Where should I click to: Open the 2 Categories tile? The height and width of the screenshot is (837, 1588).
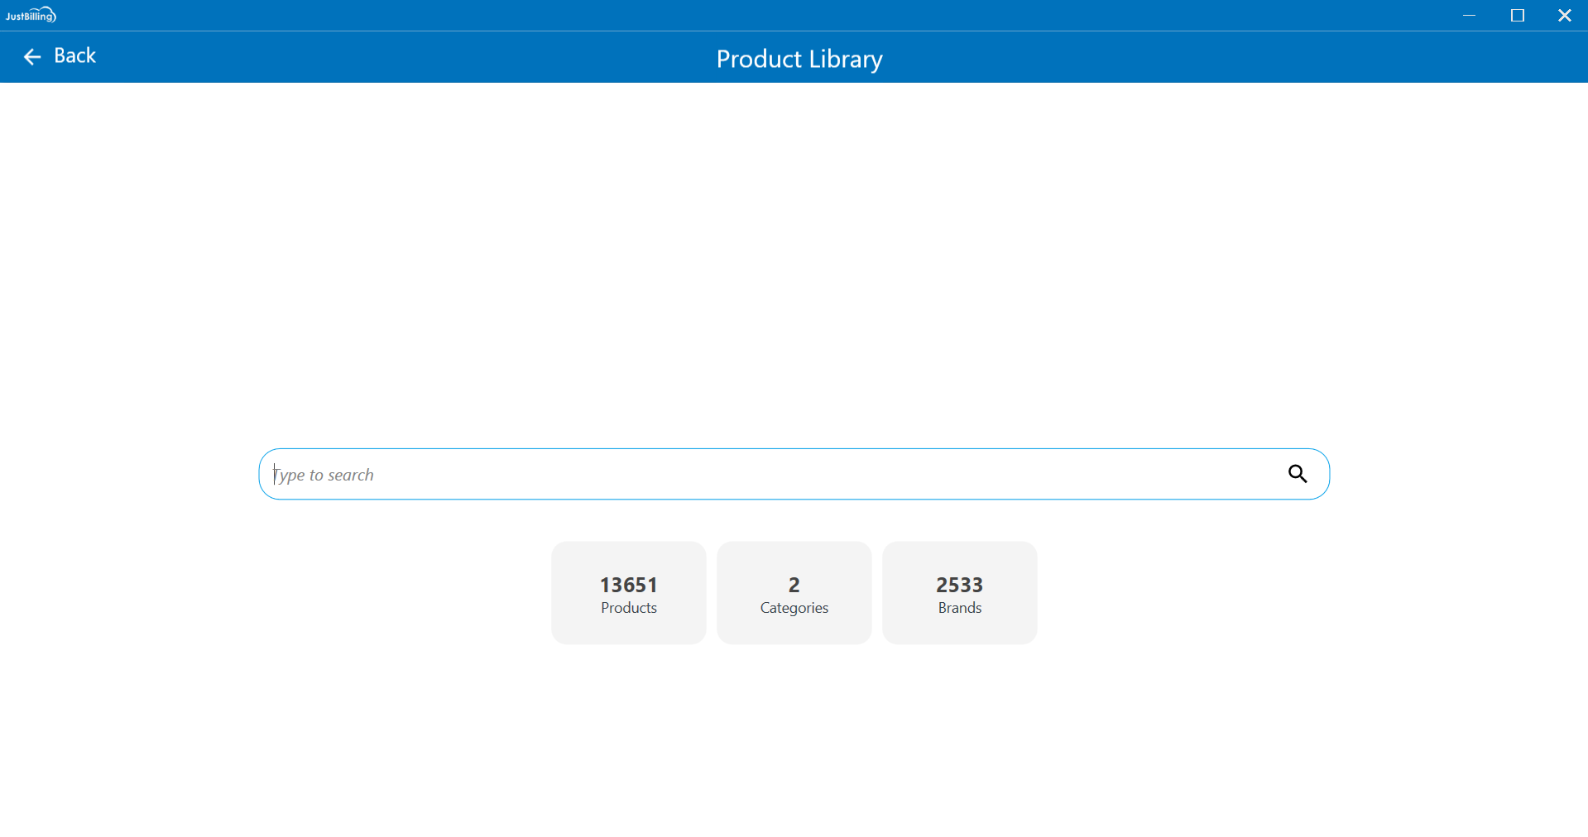[x=794, y=592]
